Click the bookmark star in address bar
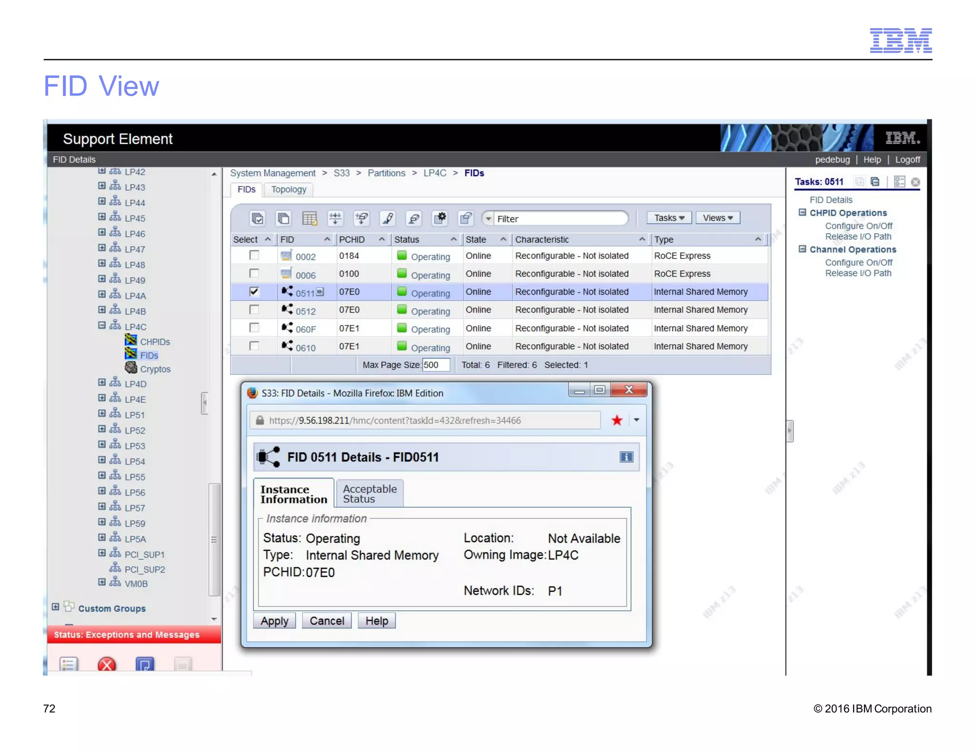 pos(617,420)
